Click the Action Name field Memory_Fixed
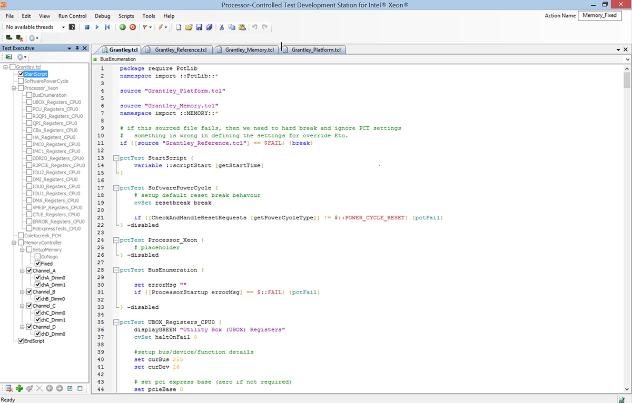Viewport: 632px width, 403px height. [599, 16]
